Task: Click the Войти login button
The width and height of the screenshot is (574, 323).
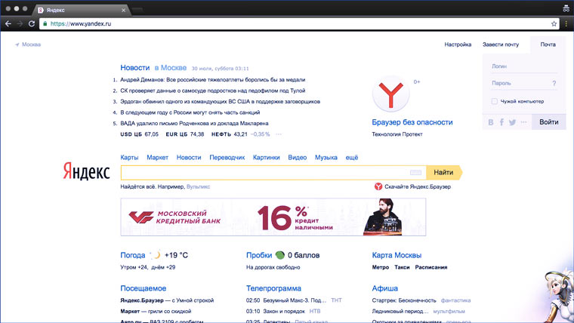Action: pyautogui.click(x=548, y=122)
